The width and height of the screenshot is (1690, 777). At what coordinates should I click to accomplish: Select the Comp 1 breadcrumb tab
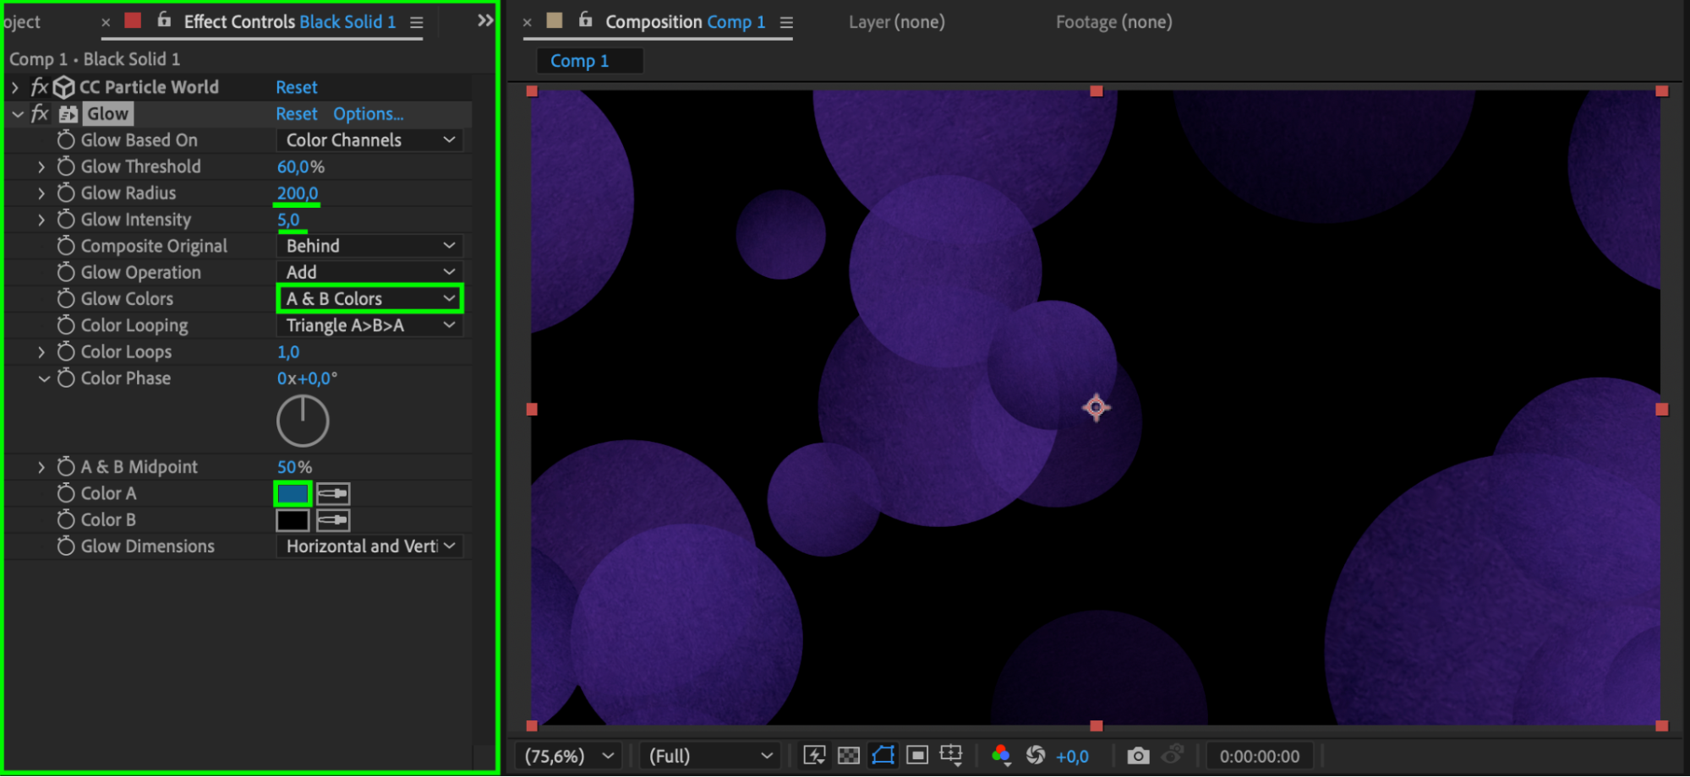(580, 61)
